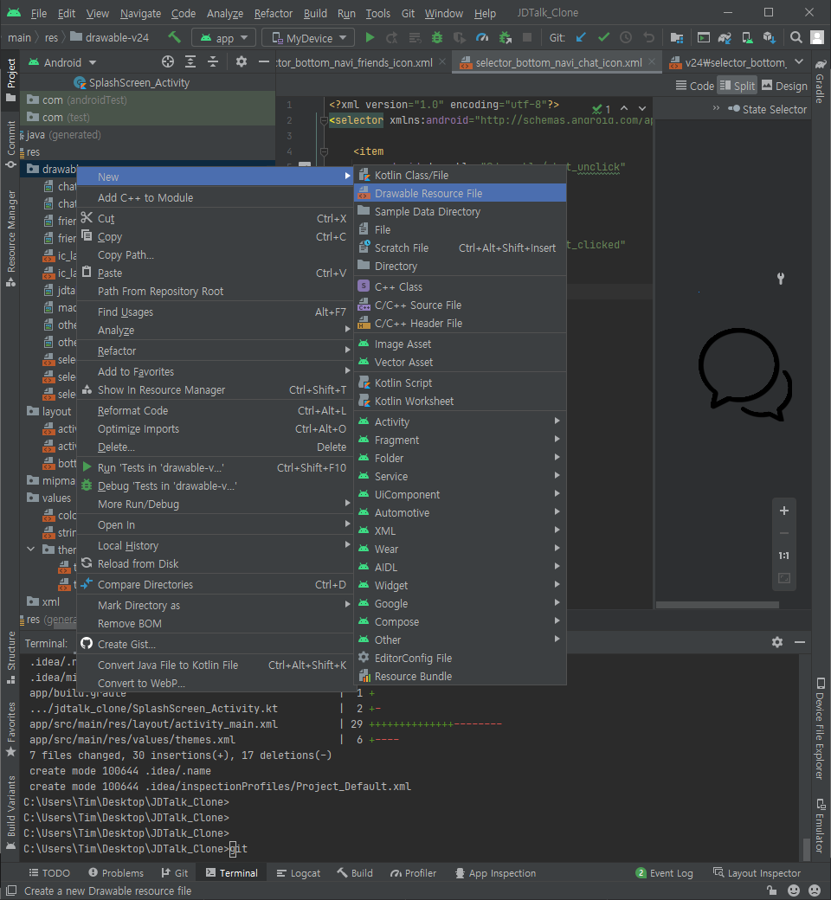831x900 pixels.
Task: Click the preview panel horizontal scrollbar
Action: (x=718, y=605)
